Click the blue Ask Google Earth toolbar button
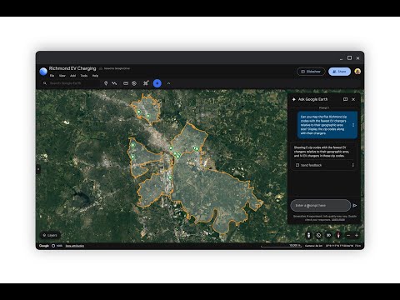The image size is (400, 300). tap(157, 83)
